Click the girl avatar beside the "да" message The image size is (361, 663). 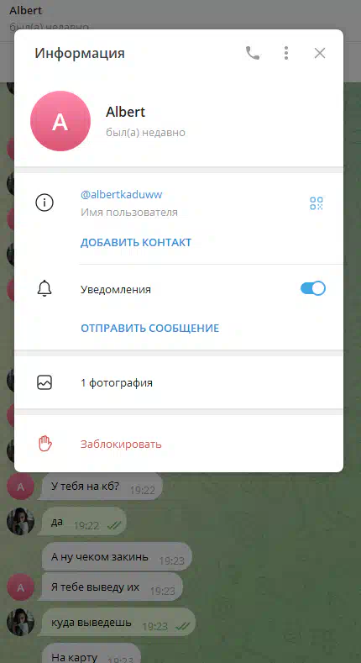point(20,521)
